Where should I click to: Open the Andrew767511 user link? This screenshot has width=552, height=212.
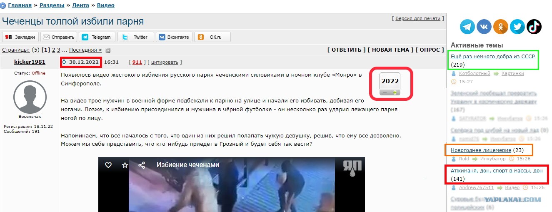pyautogui.click(x=477, y=187)
